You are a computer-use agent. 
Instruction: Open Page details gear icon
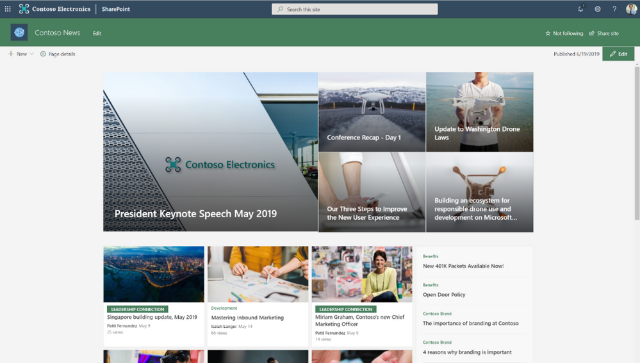[43, 54]
